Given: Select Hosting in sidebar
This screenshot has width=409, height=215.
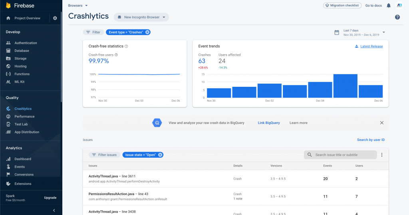Looking at the screenshot, I should coord(21,66).
